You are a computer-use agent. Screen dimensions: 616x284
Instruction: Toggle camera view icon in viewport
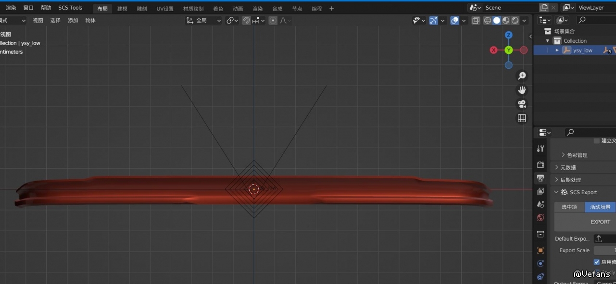pyautogui.click(x=522, y=104)
